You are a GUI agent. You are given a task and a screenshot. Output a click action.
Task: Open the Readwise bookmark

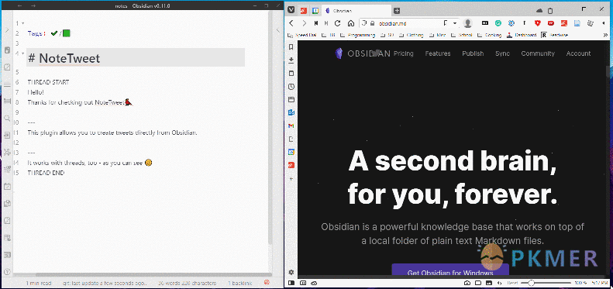[x=555, y=35]
